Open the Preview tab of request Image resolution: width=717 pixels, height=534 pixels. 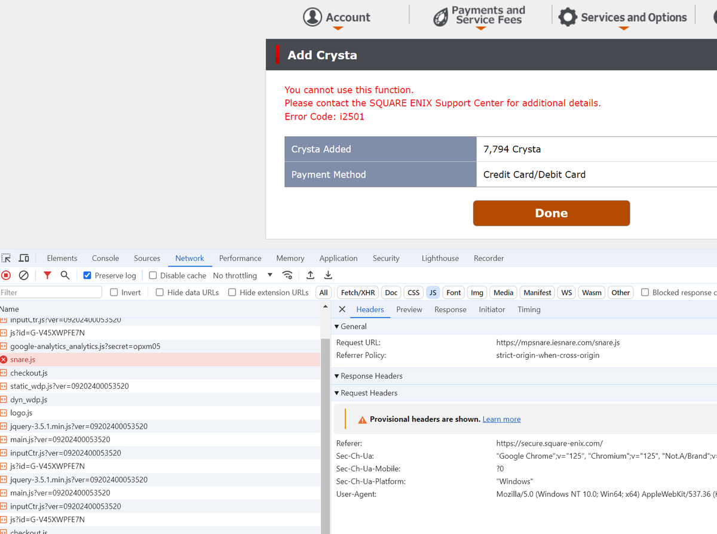click(409, 309)
